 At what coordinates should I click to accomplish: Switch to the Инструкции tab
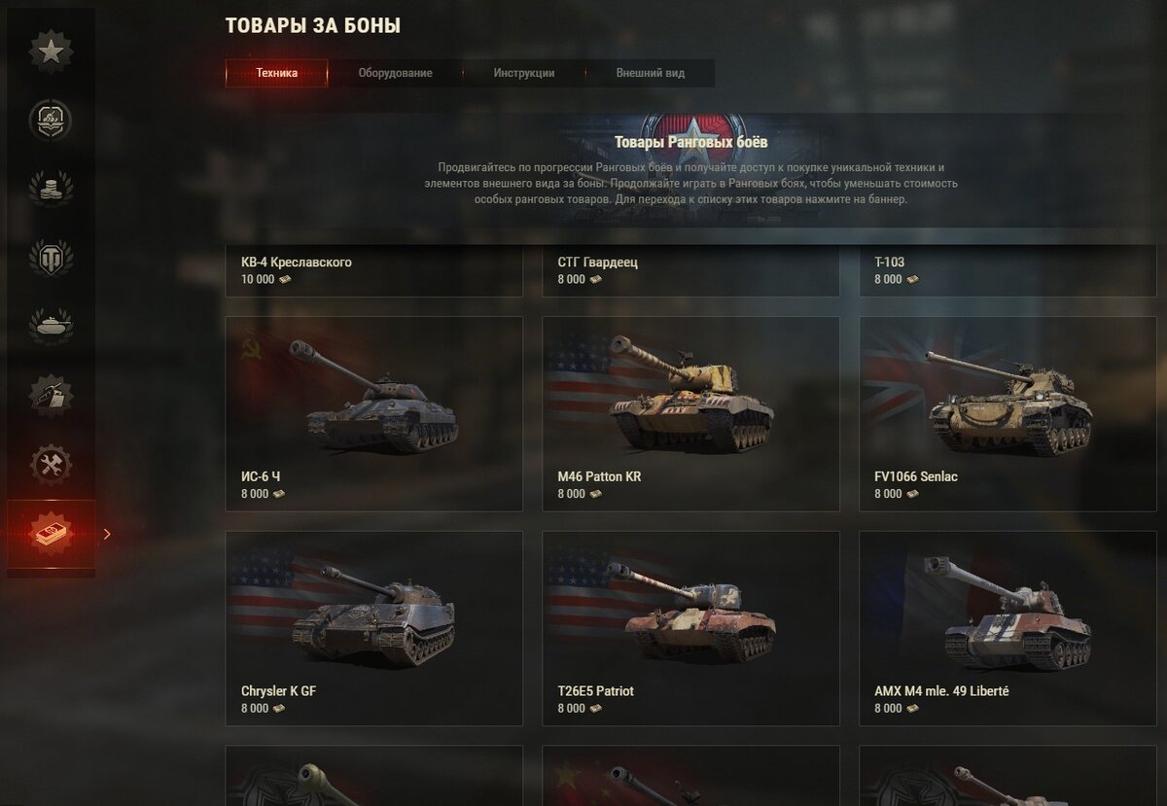coord(523,73)
